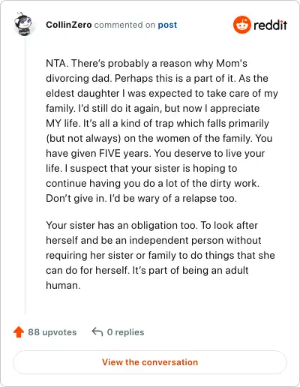300x387 pixels.
Task: Click the "commented on" text
Action: 124,25
